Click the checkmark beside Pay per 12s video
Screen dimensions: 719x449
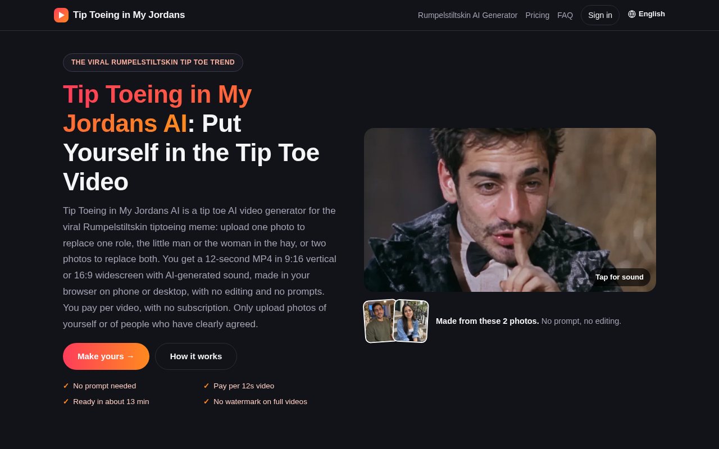pos(206,386)
